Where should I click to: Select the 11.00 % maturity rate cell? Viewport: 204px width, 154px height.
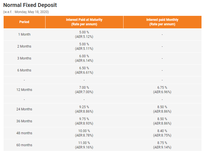(84, 145)
